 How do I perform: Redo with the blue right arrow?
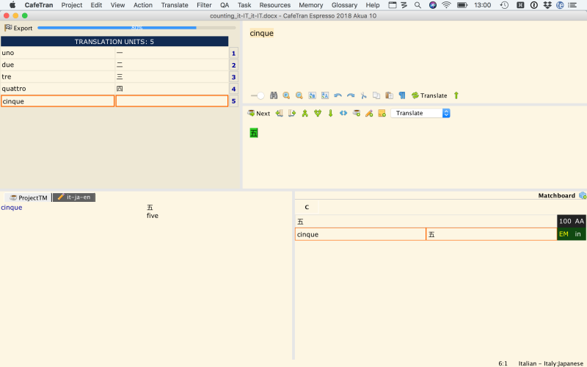(351, 95)
